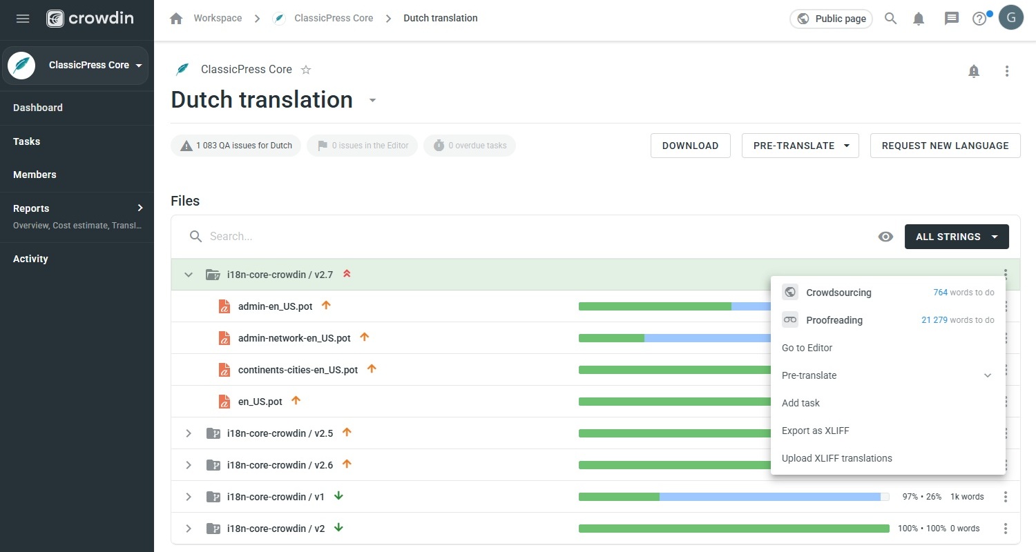The height and width of the screenshot is (552, 1036).
Task: Open the Workspace breadcrumb link
Action: pyautogui.click(x=218, y=18)
